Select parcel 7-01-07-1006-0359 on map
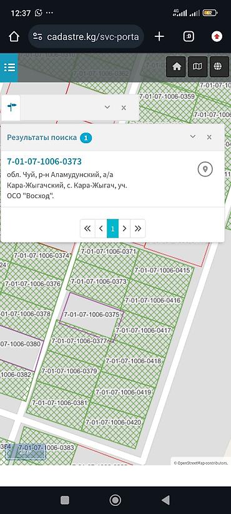Screen dimensions: 231x514 click(x=167, y=96)
